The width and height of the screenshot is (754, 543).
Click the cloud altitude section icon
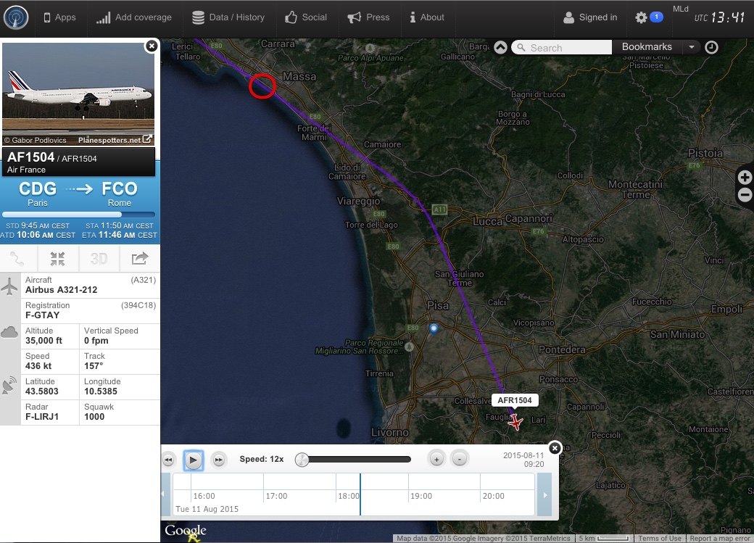(x=9, y=332)
